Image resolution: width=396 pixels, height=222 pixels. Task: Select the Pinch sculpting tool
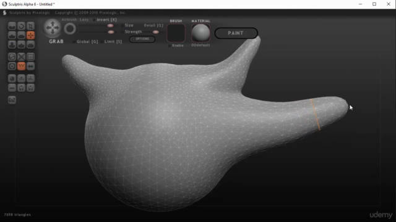pos(21,44)
